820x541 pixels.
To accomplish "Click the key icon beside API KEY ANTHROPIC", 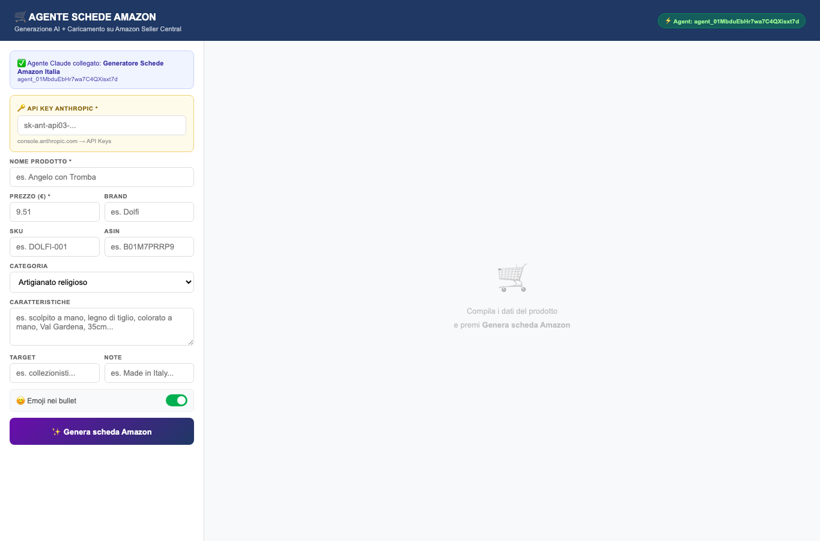I will point(21,108).
